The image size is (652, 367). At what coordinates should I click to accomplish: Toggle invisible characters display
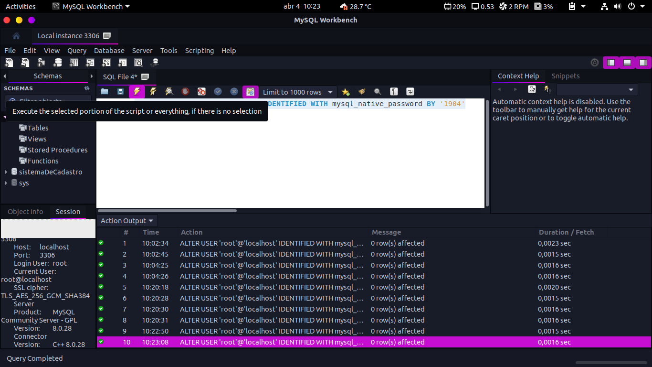click(394, 92)
